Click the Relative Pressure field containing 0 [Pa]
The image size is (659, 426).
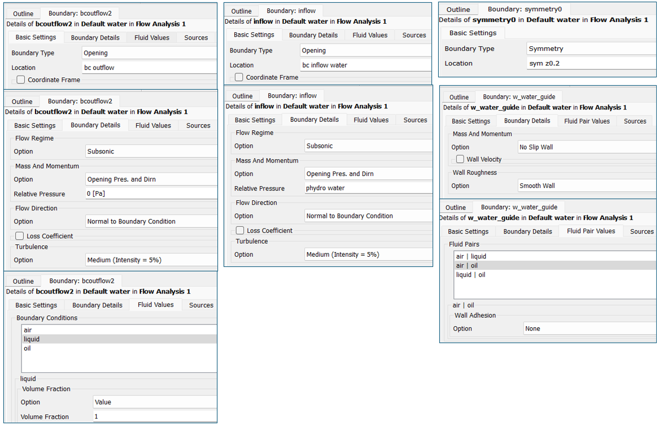tap(150, 194)
